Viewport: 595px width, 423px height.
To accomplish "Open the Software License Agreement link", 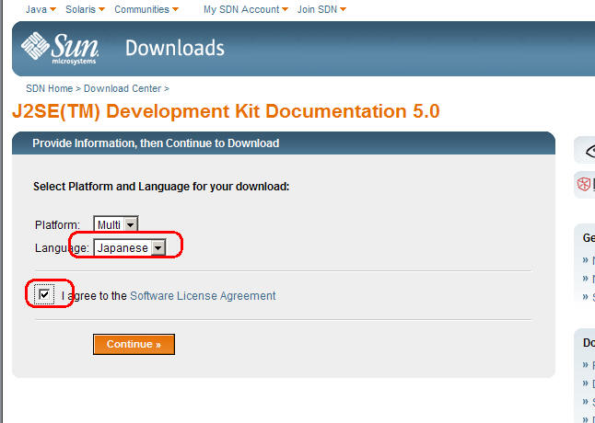I will point(203,296).
